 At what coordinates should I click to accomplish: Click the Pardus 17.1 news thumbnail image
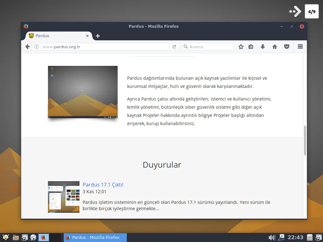[x=63, y=197]
